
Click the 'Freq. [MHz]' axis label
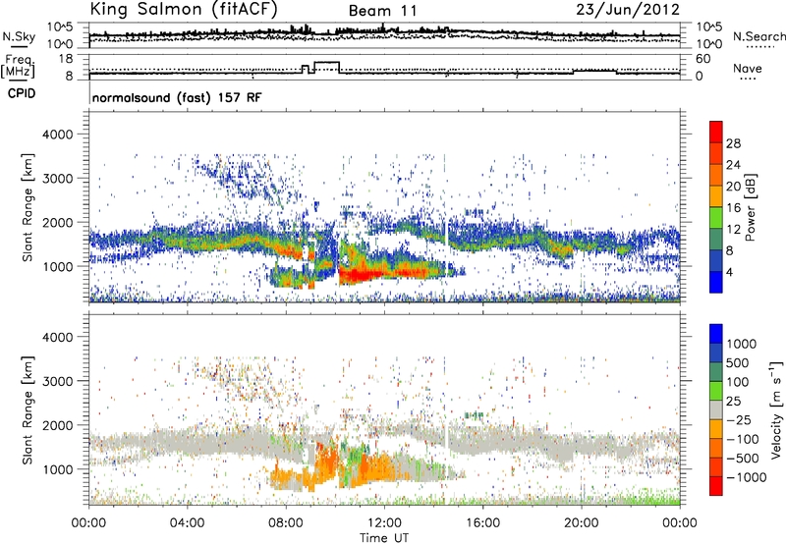[18, 66]
